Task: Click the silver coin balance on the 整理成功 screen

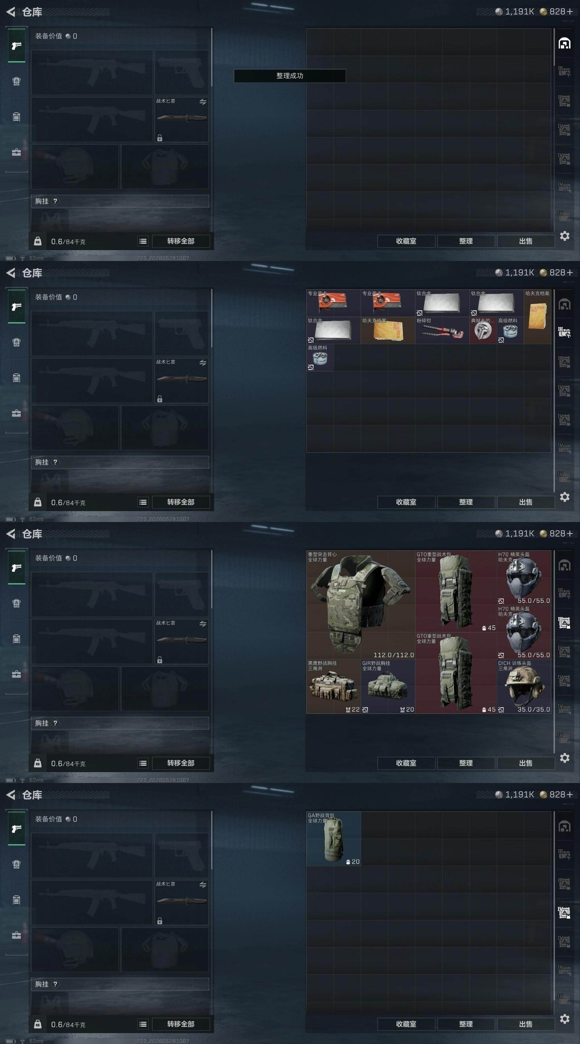Action: click(x=514, y=12)
